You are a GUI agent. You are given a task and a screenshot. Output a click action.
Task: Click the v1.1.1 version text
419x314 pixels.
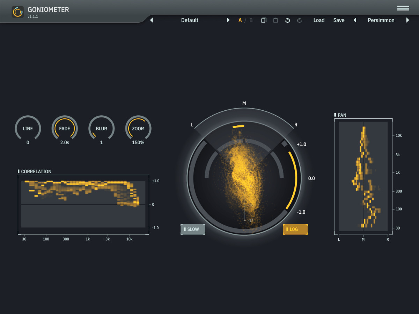tap(33, 16)
